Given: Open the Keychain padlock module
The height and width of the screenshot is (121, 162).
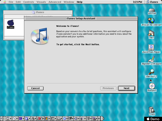Looking at the screenshot, I should click(x=34, y=119).
